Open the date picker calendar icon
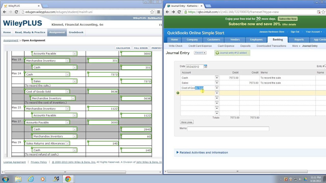This screenshot has width=326, height=183. pos(206,66)
